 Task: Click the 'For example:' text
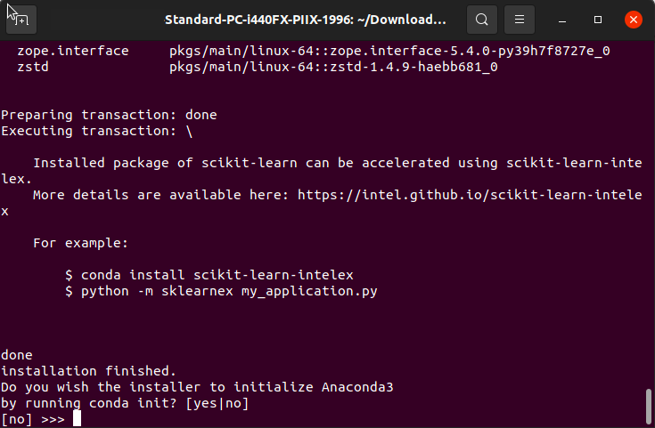coord(80,243)
